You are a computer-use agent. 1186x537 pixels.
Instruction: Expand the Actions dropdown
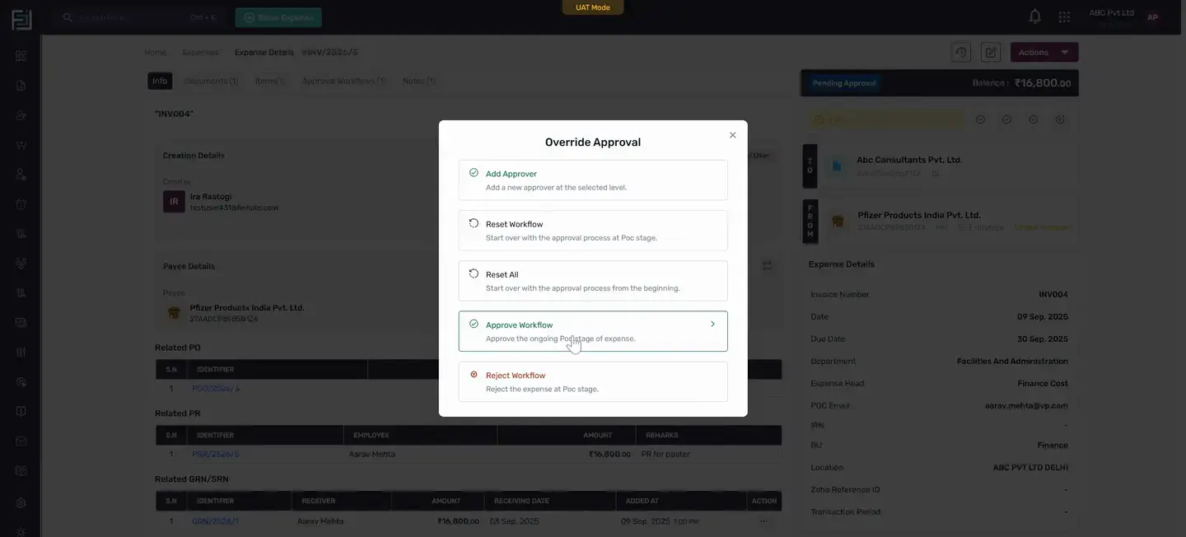click(1044, 52)
